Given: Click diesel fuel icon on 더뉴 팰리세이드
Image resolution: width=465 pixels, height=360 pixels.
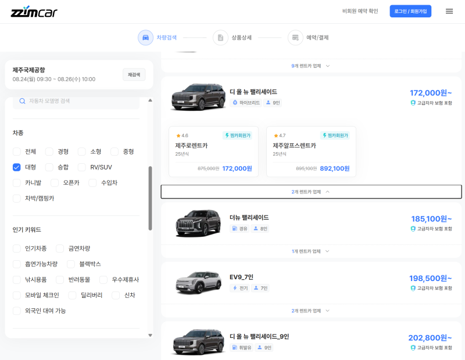Looking at the screenshot, I should pos(235,228).
